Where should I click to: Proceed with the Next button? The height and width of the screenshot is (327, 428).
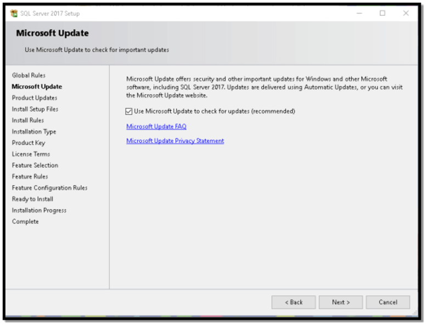[x=341, y=302]
